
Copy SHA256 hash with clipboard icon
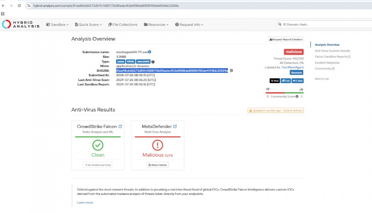click(232, 70)
